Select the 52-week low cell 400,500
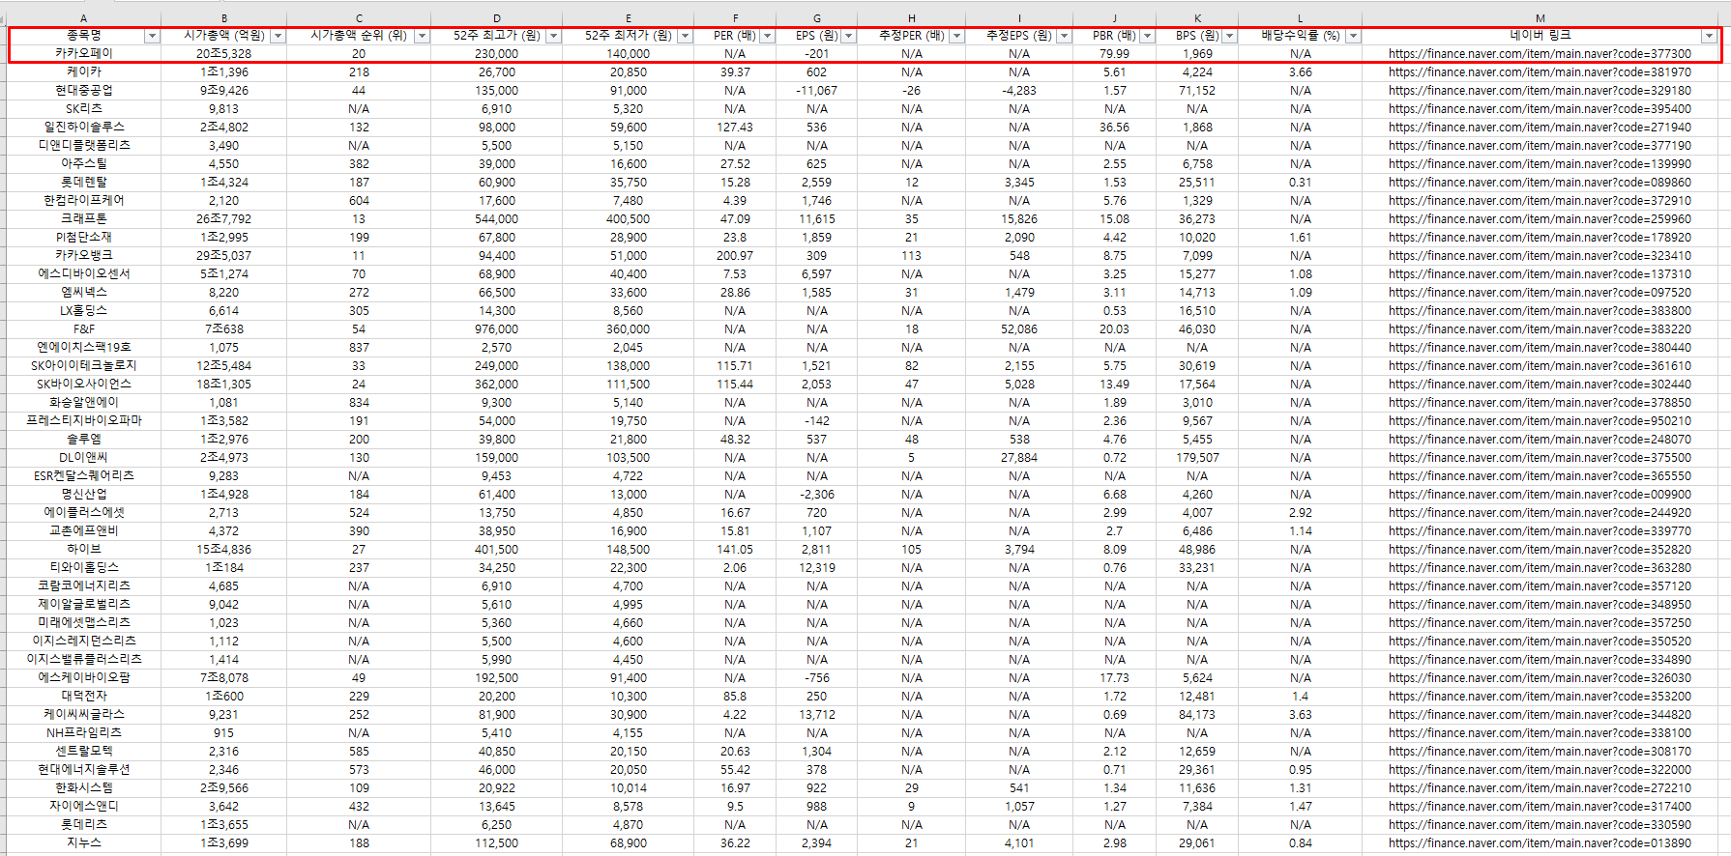 click(629, 219)
